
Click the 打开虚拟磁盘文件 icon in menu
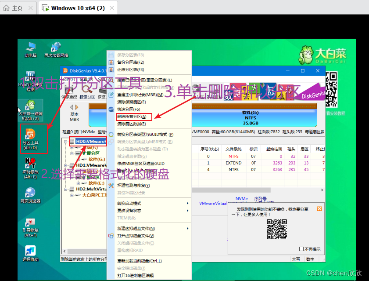[x=111, y=236]
